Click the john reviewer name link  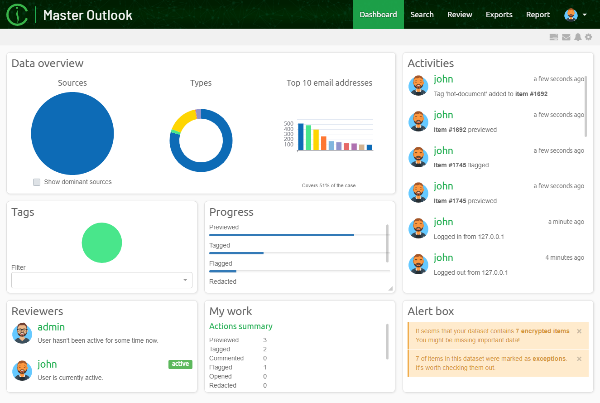pyautogui.click(x=47, y=364)
